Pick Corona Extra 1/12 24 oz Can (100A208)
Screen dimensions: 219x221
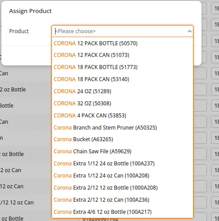pyautogui.click(x=122, y=176)
